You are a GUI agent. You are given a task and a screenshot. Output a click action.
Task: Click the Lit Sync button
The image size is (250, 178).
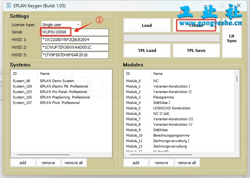coord(232,38)
